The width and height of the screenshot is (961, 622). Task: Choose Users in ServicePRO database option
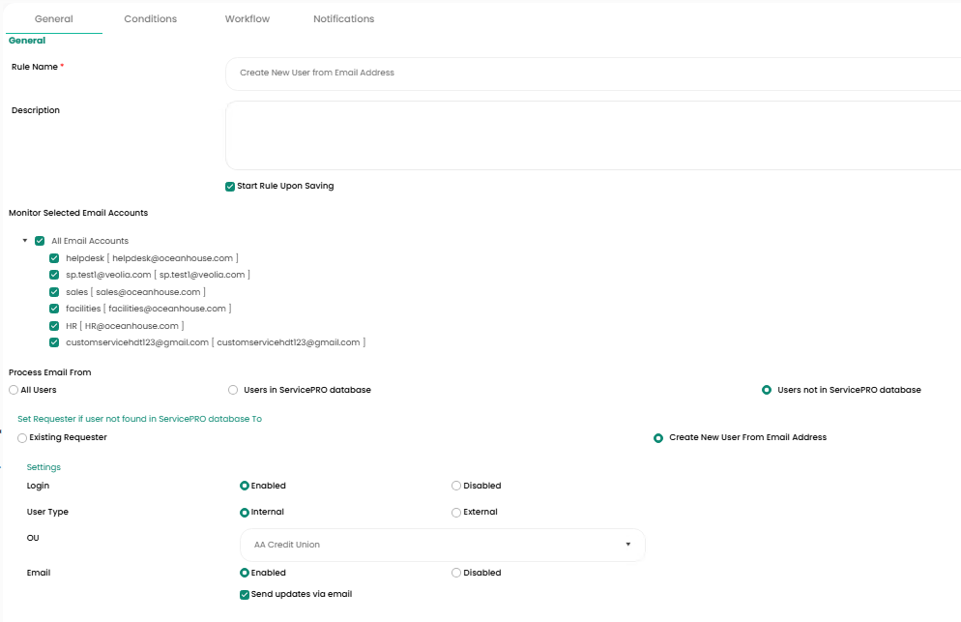(233, 390)
